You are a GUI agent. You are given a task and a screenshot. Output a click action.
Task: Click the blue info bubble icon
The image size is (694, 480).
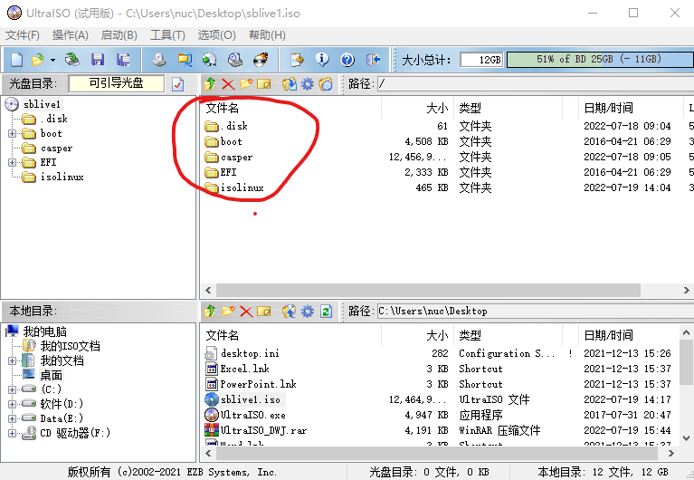322,60
